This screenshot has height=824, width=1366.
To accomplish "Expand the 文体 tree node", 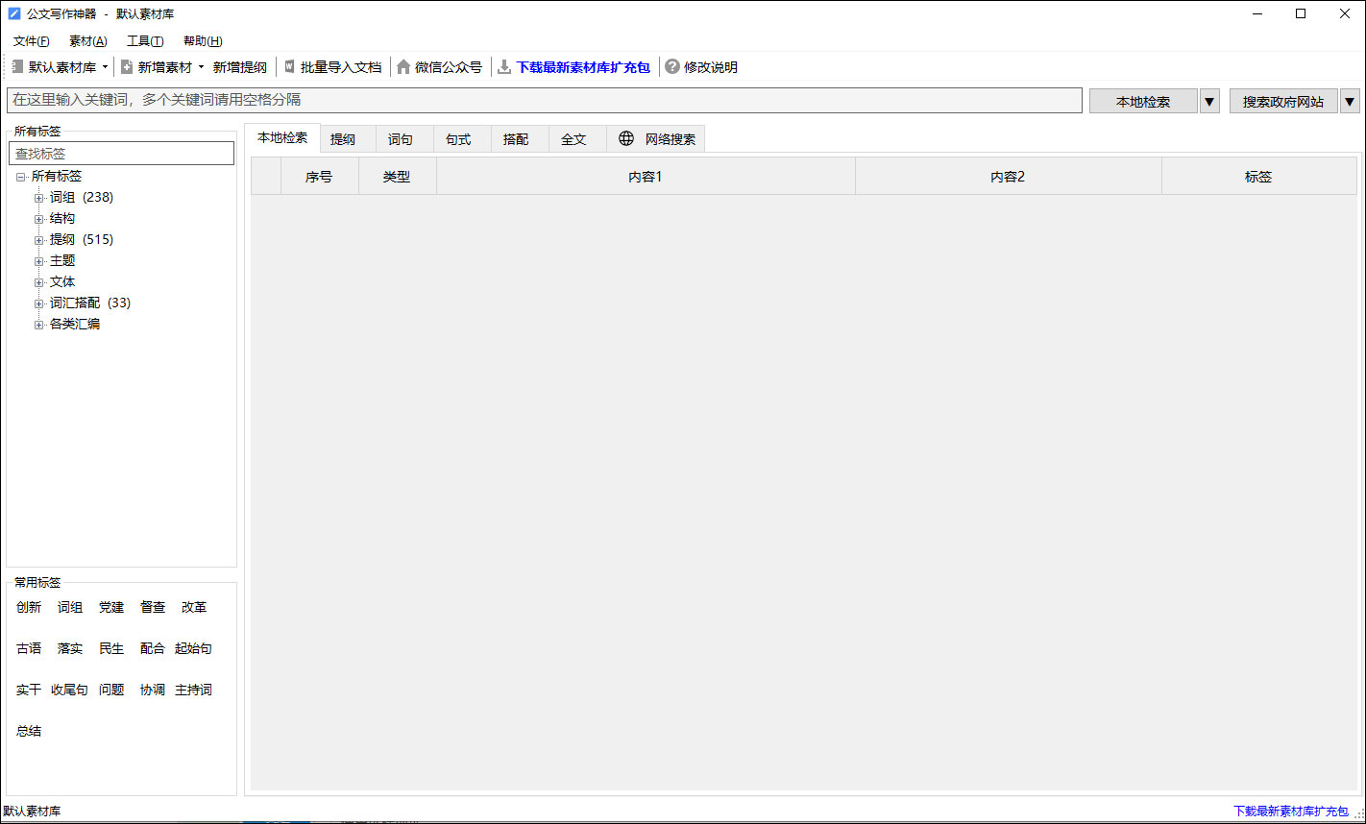I will point(39,282).
